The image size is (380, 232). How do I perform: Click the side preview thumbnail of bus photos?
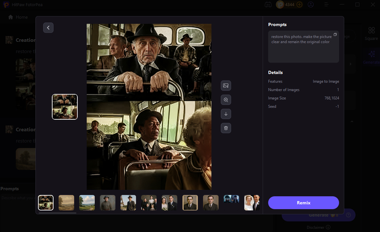[x=65, y=107]
